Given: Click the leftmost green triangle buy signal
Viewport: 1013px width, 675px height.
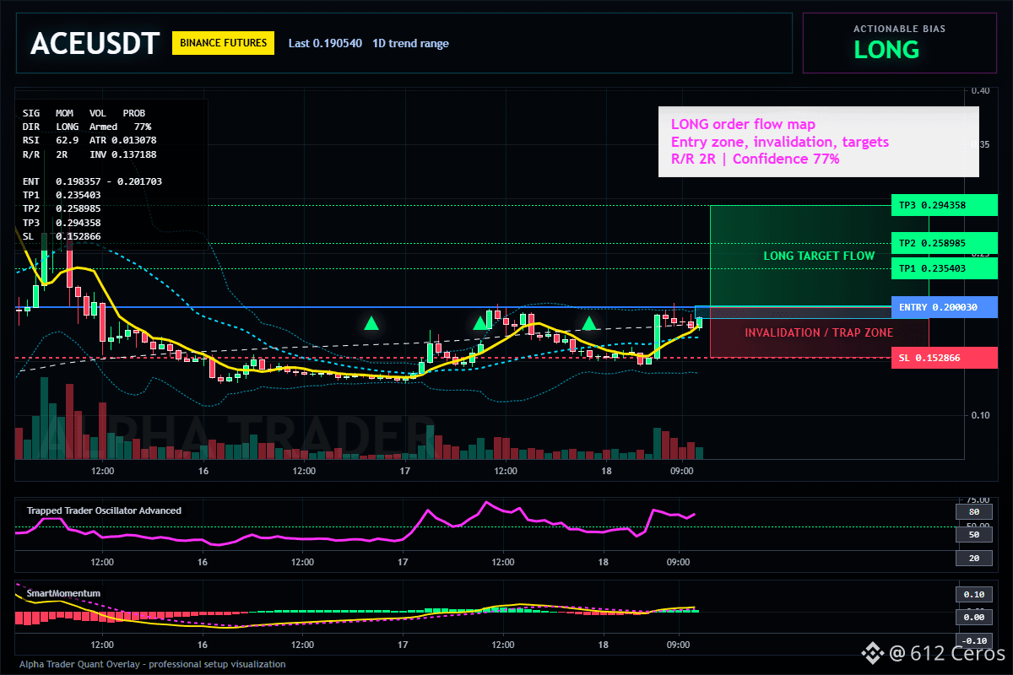Looking at the screenshot, I should pyautogui.click(x=371, y=322).
